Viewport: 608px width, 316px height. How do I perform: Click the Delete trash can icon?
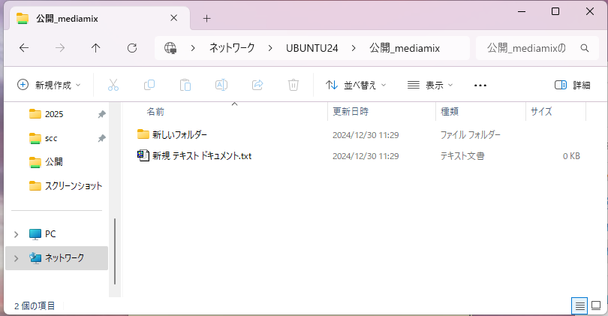[x=293, y=85]
